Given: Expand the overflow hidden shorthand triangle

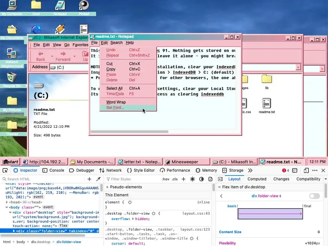Looking at the screenshot, I should 133,219.
